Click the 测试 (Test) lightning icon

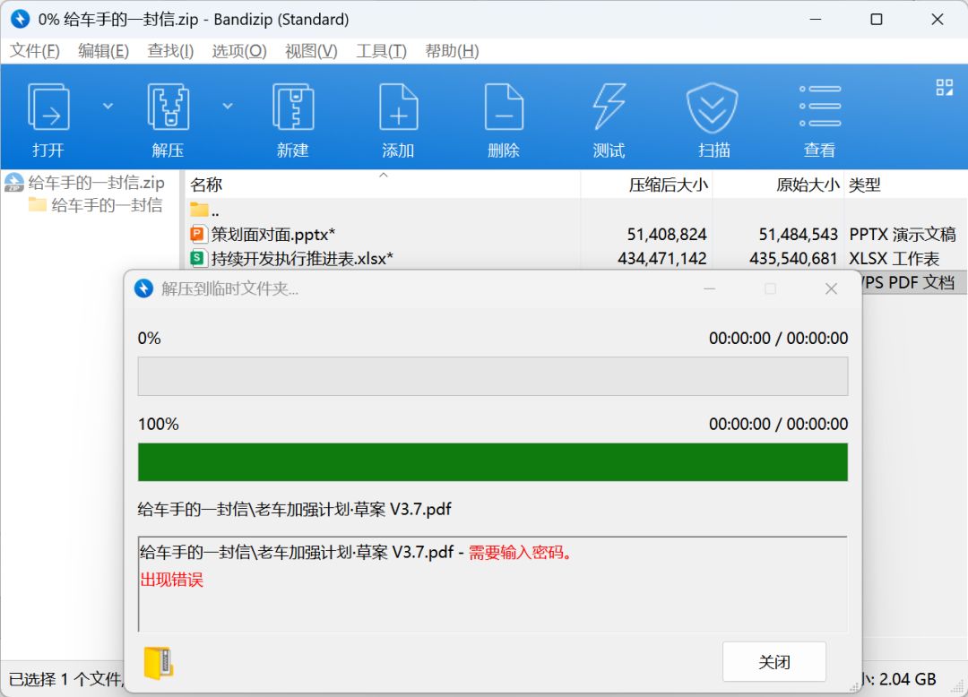609,106
